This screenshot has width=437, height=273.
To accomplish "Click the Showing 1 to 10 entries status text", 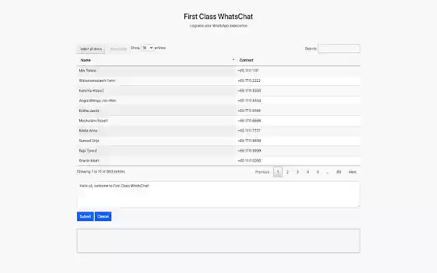I will click(x=101, y=171).
